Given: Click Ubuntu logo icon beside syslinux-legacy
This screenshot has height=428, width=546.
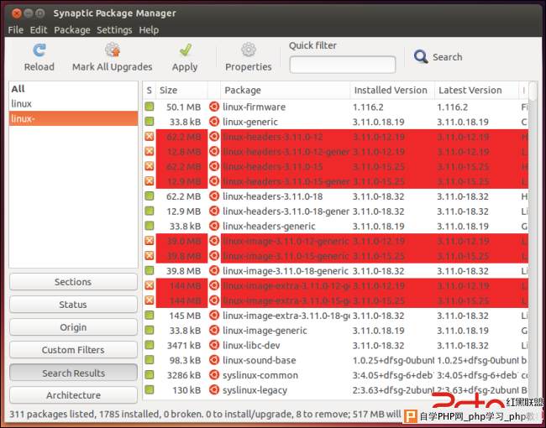Looking at the screenshot, I should coord(214,389).
